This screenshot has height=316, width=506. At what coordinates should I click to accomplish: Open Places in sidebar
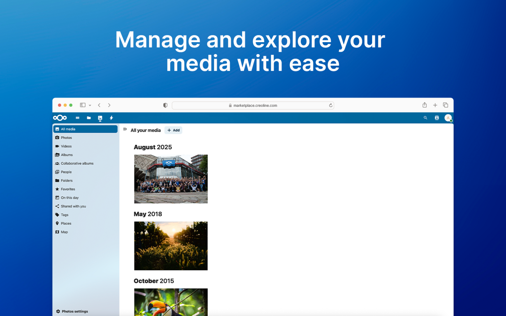(x=86, y=223)
